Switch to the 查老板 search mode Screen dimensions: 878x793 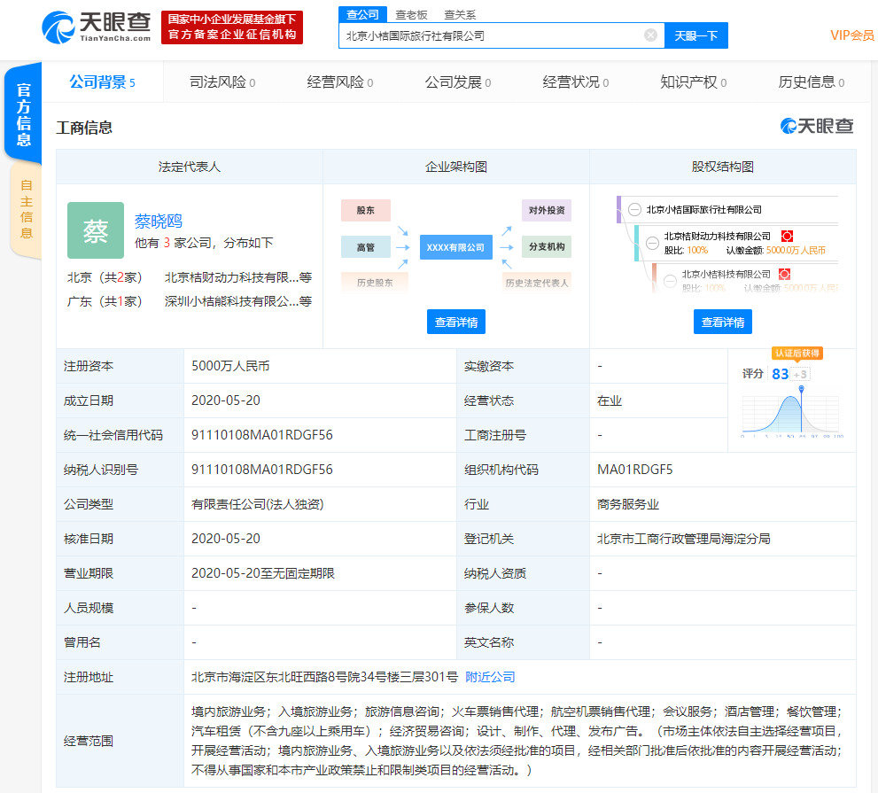[411, 14]
